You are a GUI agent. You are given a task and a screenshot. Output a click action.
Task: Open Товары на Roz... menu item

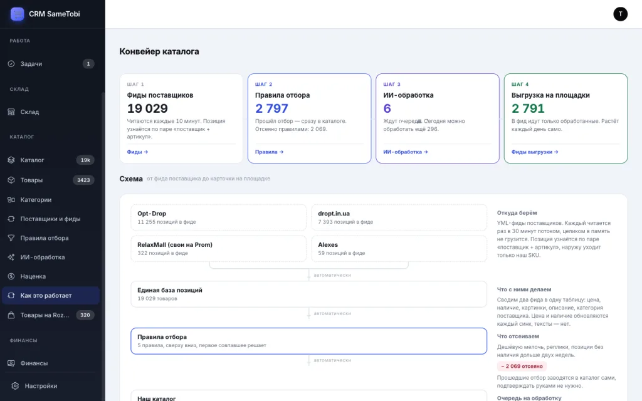coord(51,315)
